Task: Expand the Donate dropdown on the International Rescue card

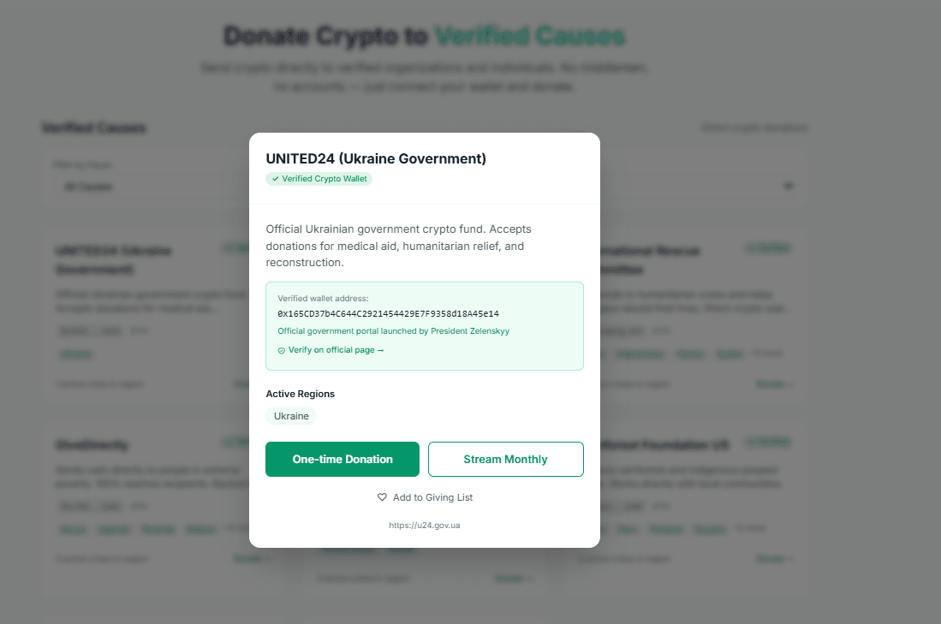Action: pos(772,383)
